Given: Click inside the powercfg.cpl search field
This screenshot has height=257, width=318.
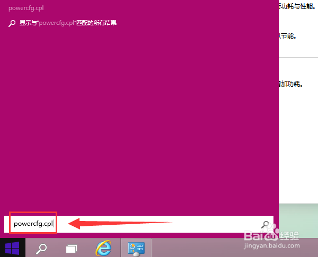Looking at the screenshot, I should tap(139, 224).
